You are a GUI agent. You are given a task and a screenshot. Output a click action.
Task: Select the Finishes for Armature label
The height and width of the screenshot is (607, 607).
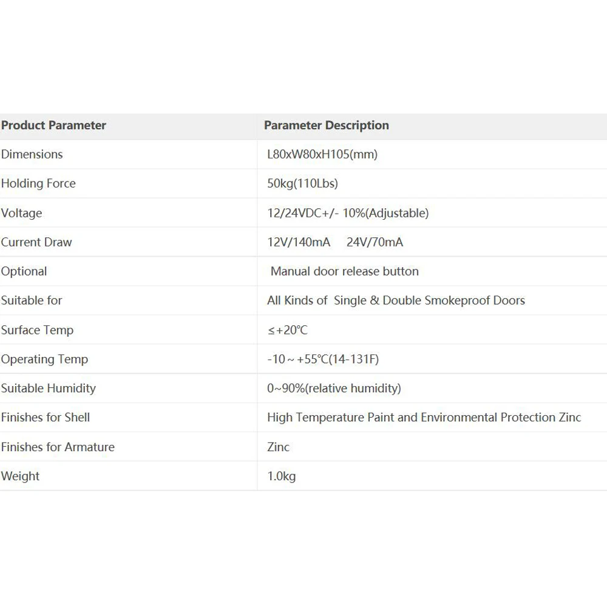click(58, 447)
